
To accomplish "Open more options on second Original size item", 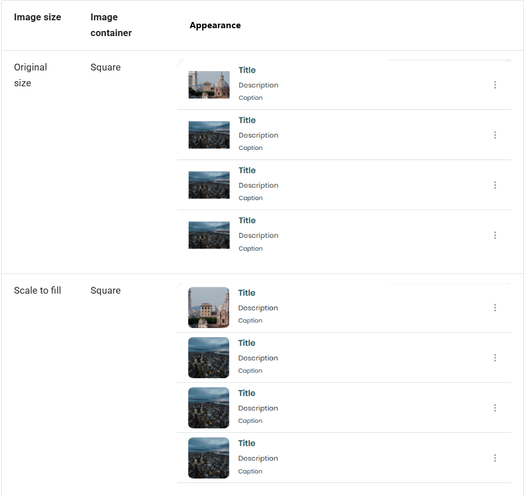I will (x=495, y=135).
